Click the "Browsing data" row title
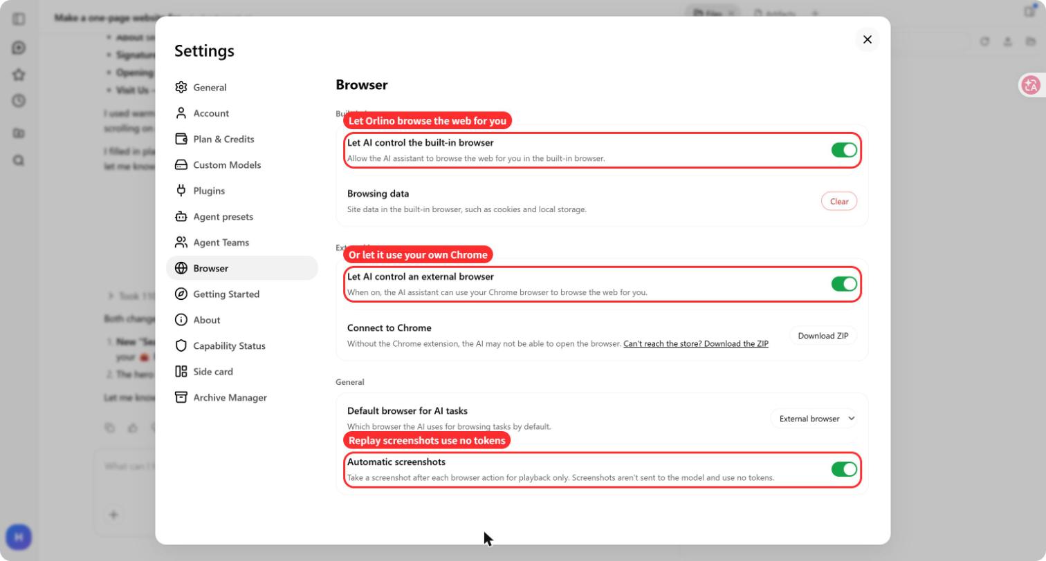Viewport: 1046px width, 561px height. (x=378, y=193)
